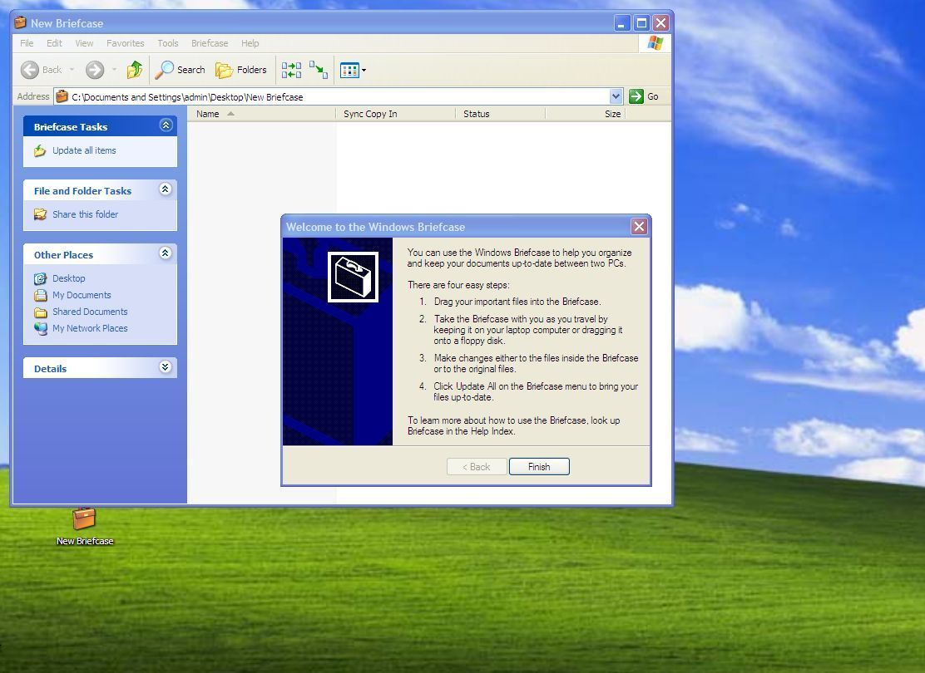Select the Views icon on the toolbar
This screenshot has height=673, width=925.
coord(349,70)
